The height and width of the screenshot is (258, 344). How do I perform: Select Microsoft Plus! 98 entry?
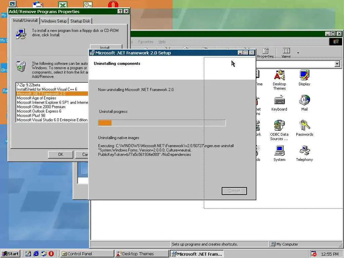coord(52,116)
